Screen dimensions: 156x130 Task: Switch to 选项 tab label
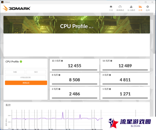tap(147, 10)
